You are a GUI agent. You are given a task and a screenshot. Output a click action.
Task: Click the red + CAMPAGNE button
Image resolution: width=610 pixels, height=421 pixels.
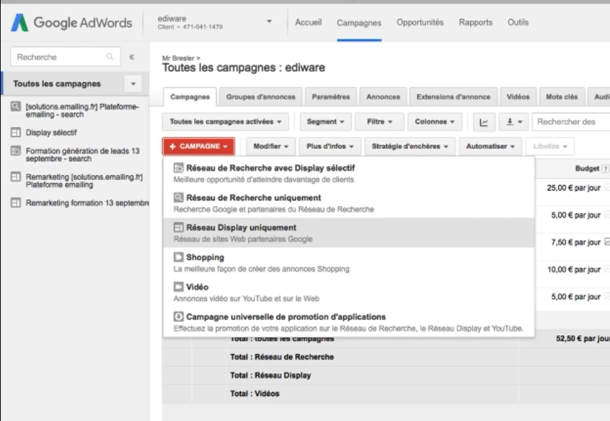pyautogui.click(x=198, y=147)
